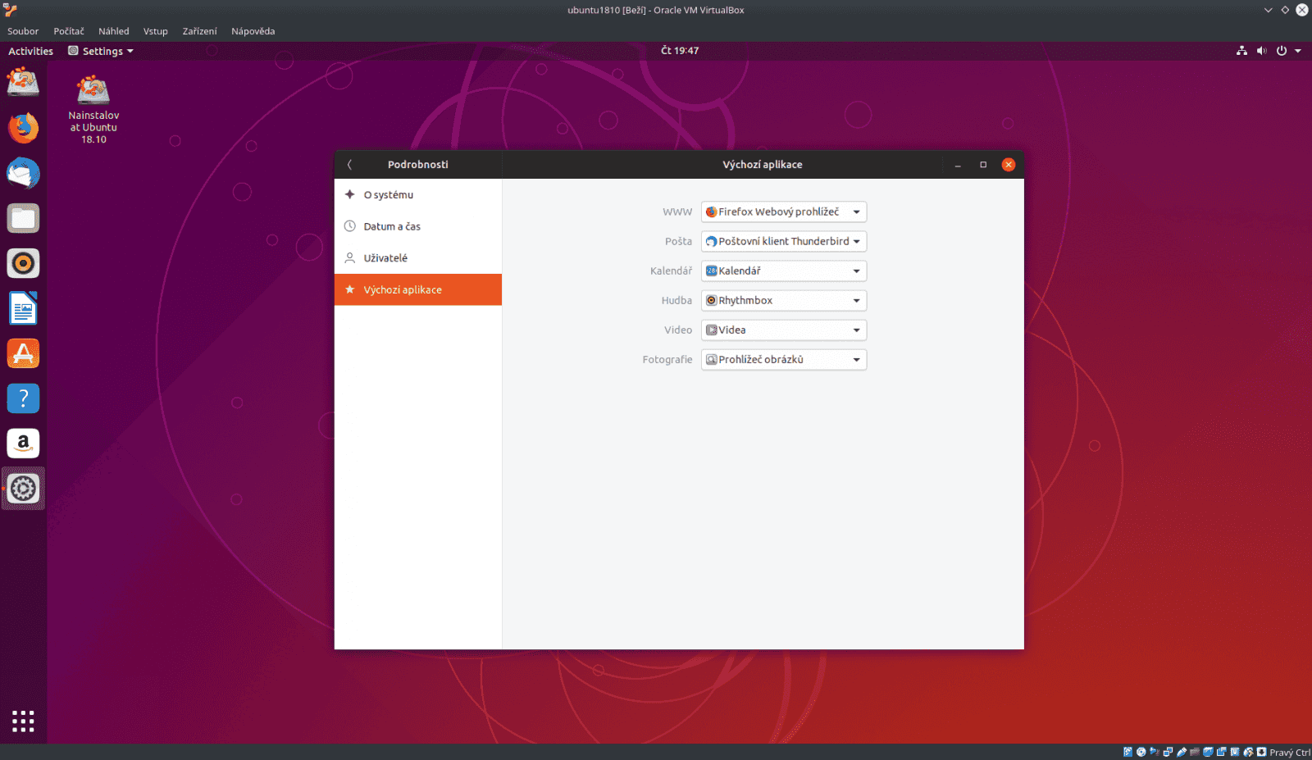Open Ubuntu Software from the dock
Screen dimensions: 1312x760
point(22,353)
